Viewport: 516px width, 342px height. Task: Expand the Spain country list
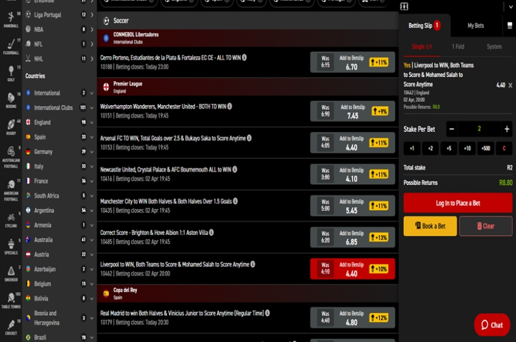(60, 137)
